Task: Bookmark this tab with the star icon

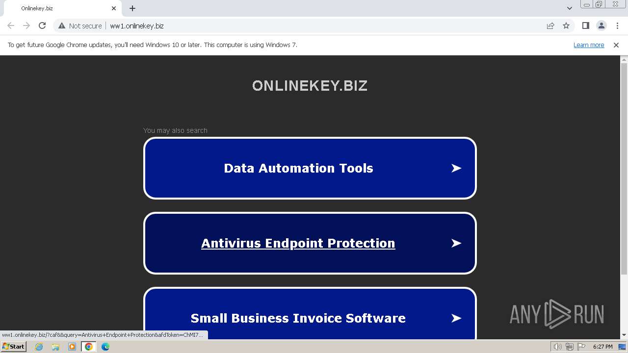Action: [566, 25]
